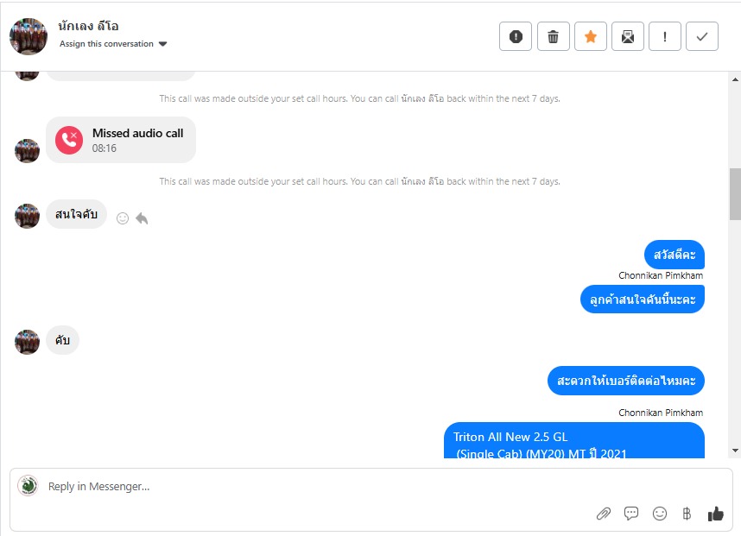The image size is (741, 536).
Task: Delete this conversation with trash icon
Action: click(553, 36)
